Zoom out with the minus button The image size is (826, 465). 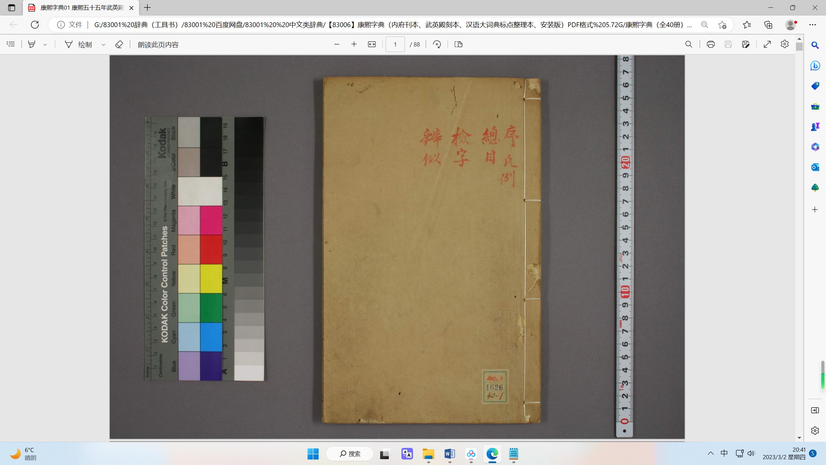(x=337, y=44)
